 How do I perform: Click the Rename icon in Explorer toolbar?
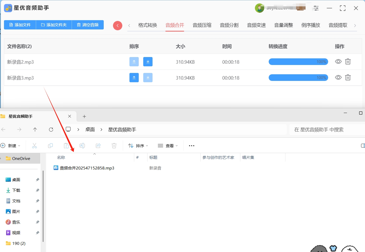[x=82, y=146]
